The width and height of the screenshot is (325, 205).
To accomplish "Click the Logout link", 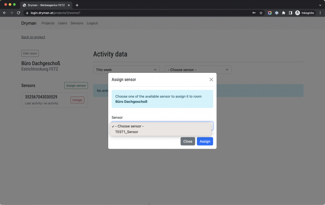I will [92, 23].
